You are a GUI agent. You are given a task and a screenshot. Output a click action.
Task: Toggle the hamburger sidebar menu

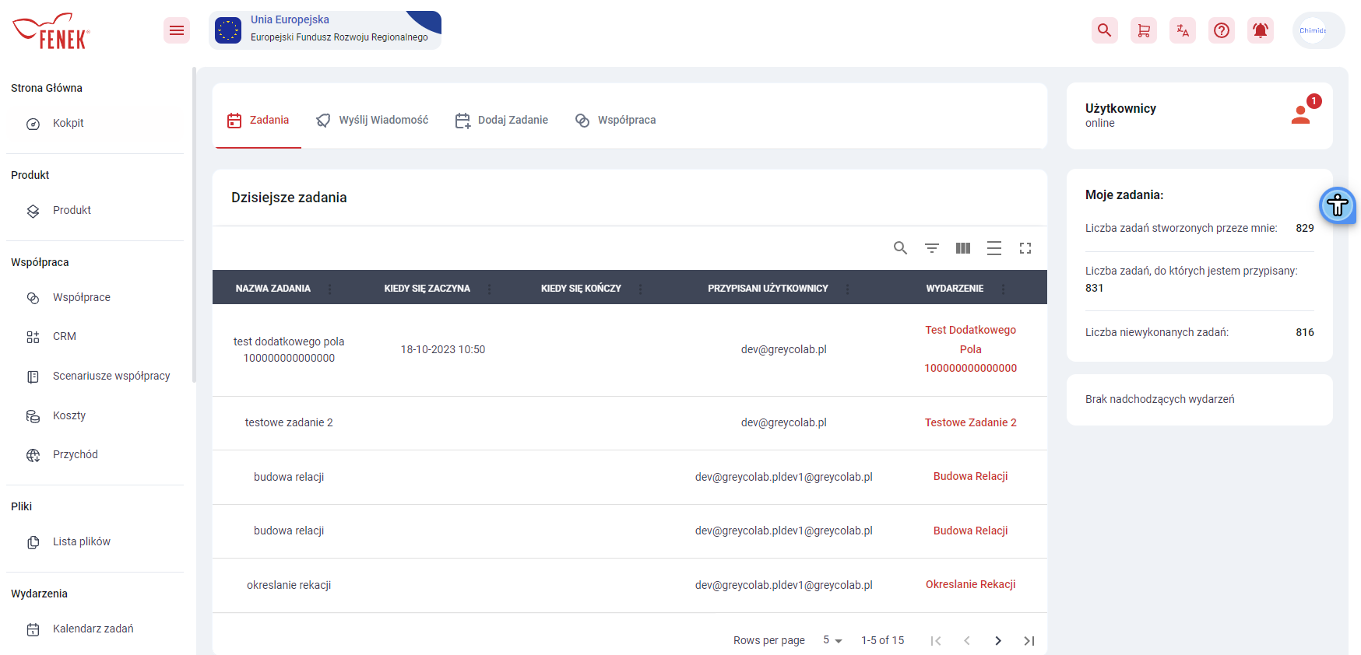click(x=177, y=30)
